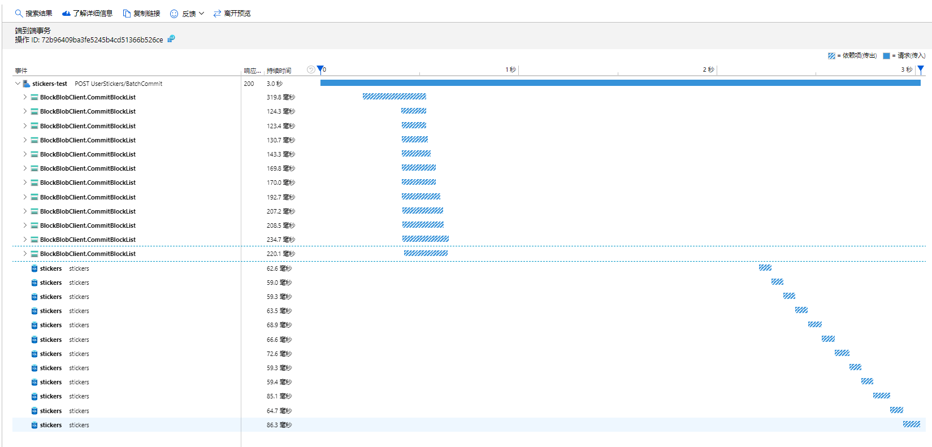Open 了解详细信息
932x447 pixels.
point(93,14)
